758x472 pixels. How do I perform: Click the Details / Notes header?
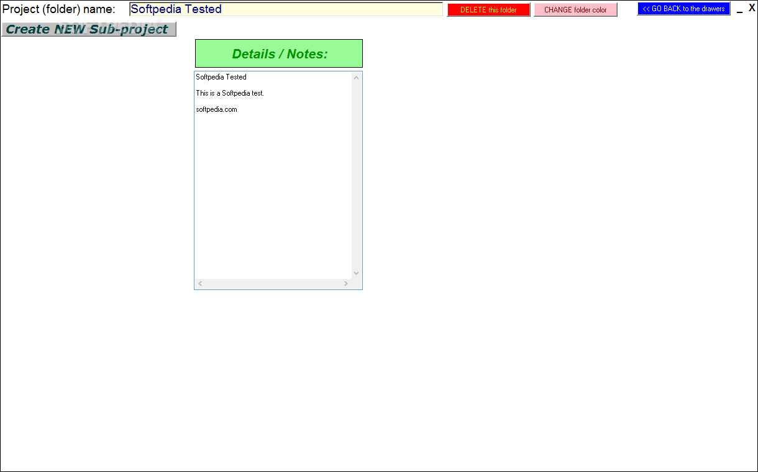(x=279, y=53)
